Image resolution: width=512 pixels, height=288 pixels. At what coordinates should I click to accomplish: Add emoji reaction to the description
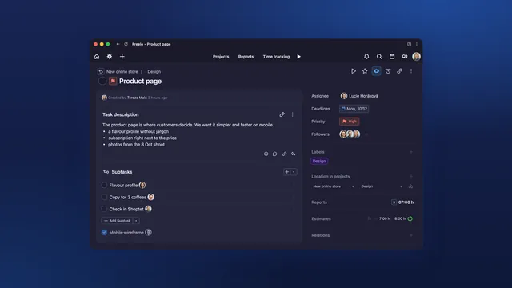[266, 154]
